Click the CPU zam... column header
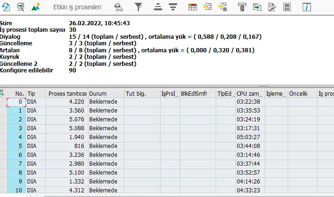This screenshot has width=334, height=197. (249, 94)
